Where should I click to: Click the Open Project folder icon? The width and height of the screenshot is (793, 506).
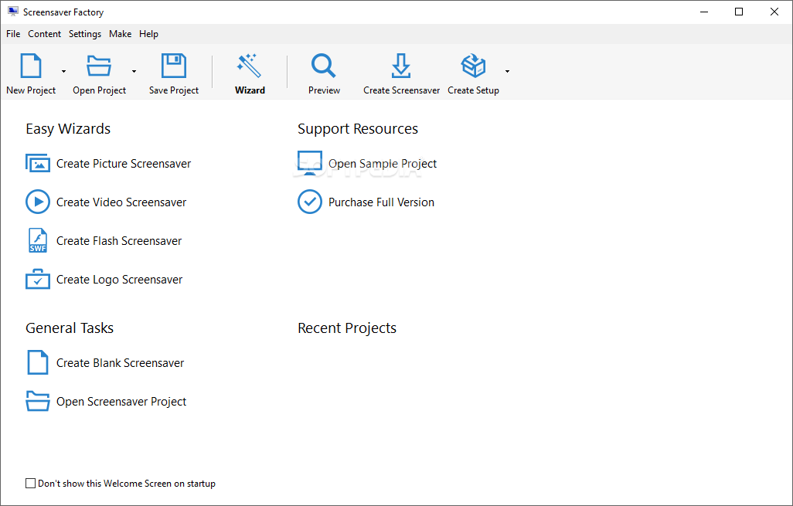99,66
